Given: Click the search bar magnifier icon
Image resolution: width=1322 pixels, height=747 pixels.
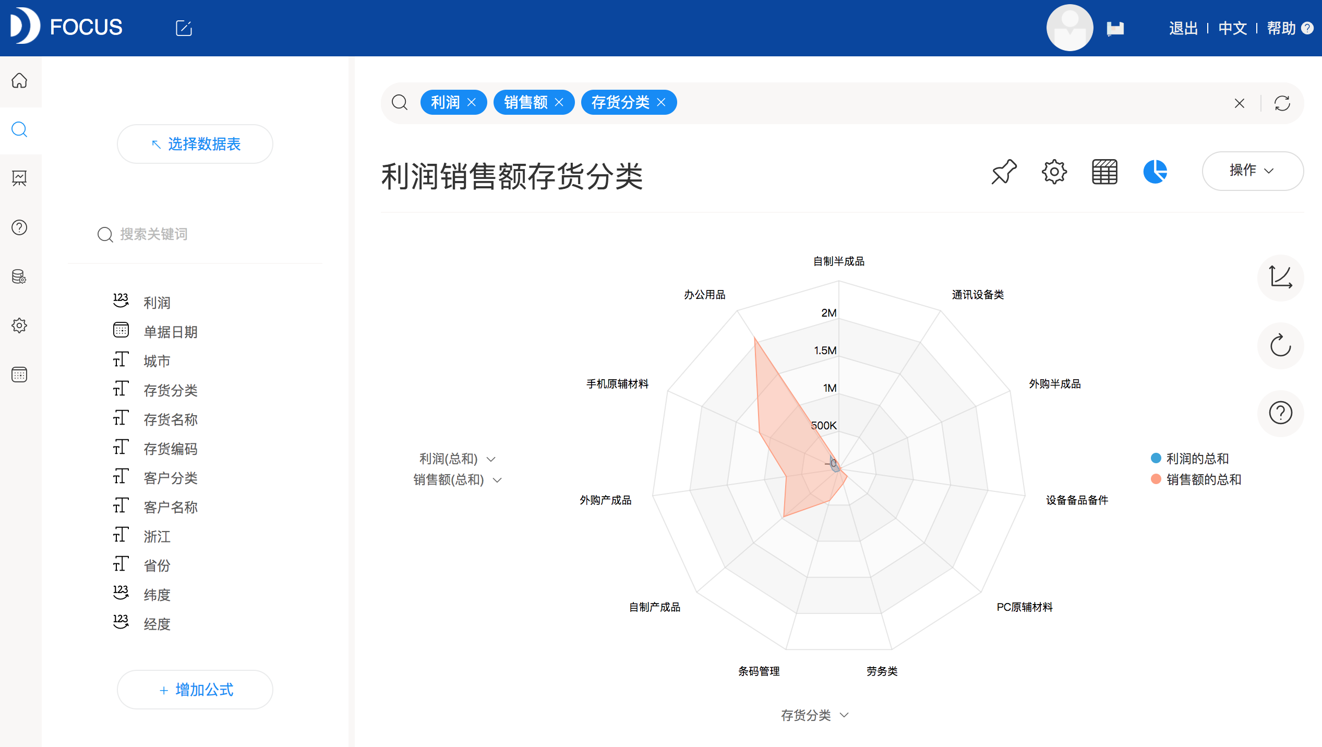Looking at the screenshot, I should 400,102.
